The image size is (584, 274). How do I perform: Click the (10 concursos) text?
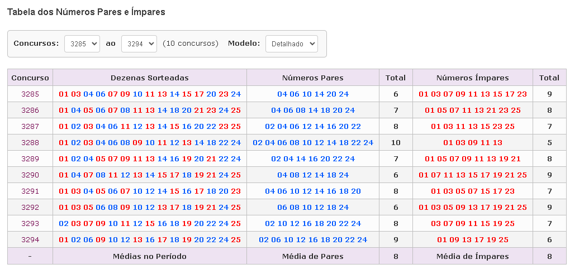(x=191, y=43)
